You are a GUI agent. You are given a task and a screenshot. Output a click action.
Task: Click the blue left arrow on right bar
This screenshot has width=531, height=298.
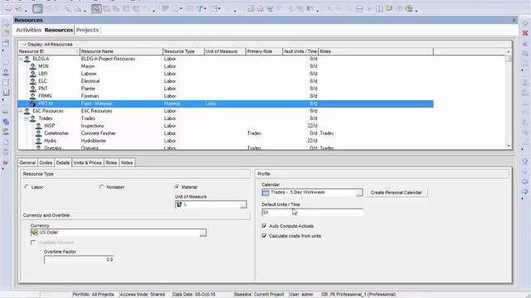[525, 181]
